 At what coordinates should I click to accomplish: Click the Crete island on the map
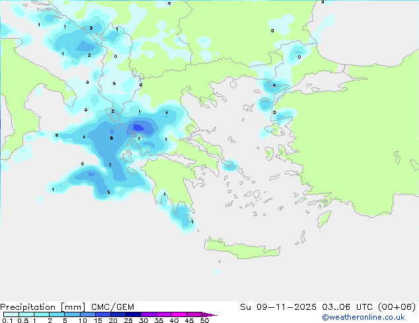coord(242,249)
